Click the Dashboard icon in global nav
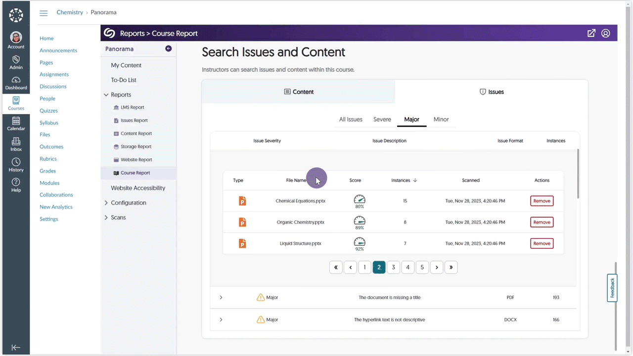This screenshot has height=356, width=633. pos(16,83)
